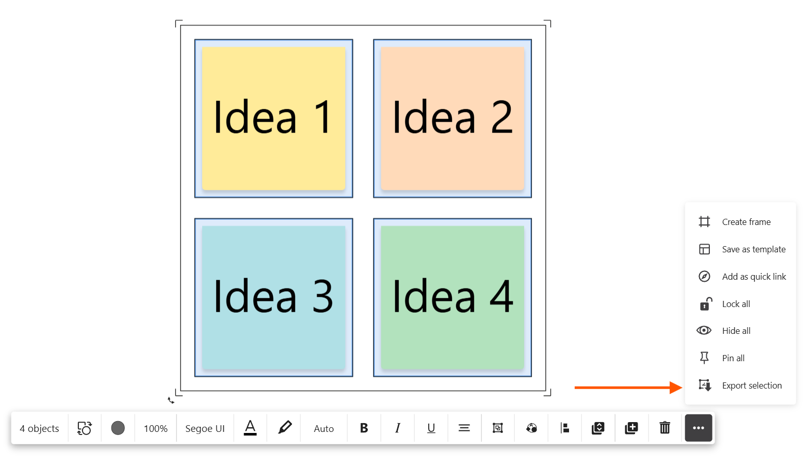The height and width of the screenshot is (467, 811).
Task: Toggle underline formatting
Action: pyautogui.click(x=431, y=428)
